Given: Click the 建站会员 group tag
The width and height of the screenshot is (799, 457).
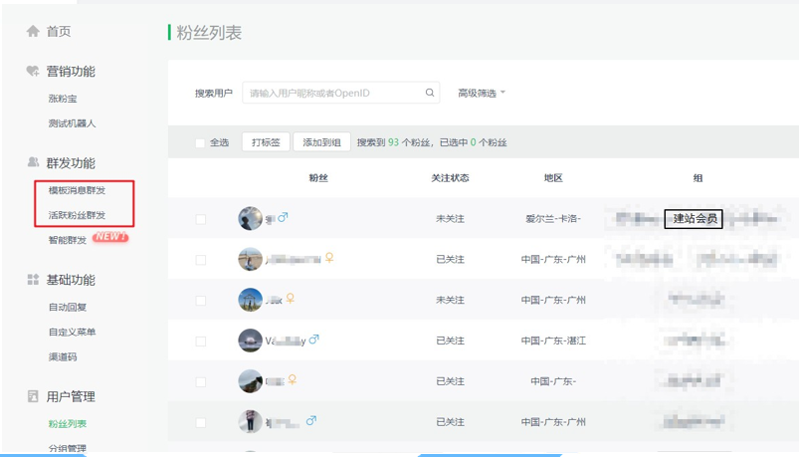Looking at the screenshot, I should coord(694,218).
